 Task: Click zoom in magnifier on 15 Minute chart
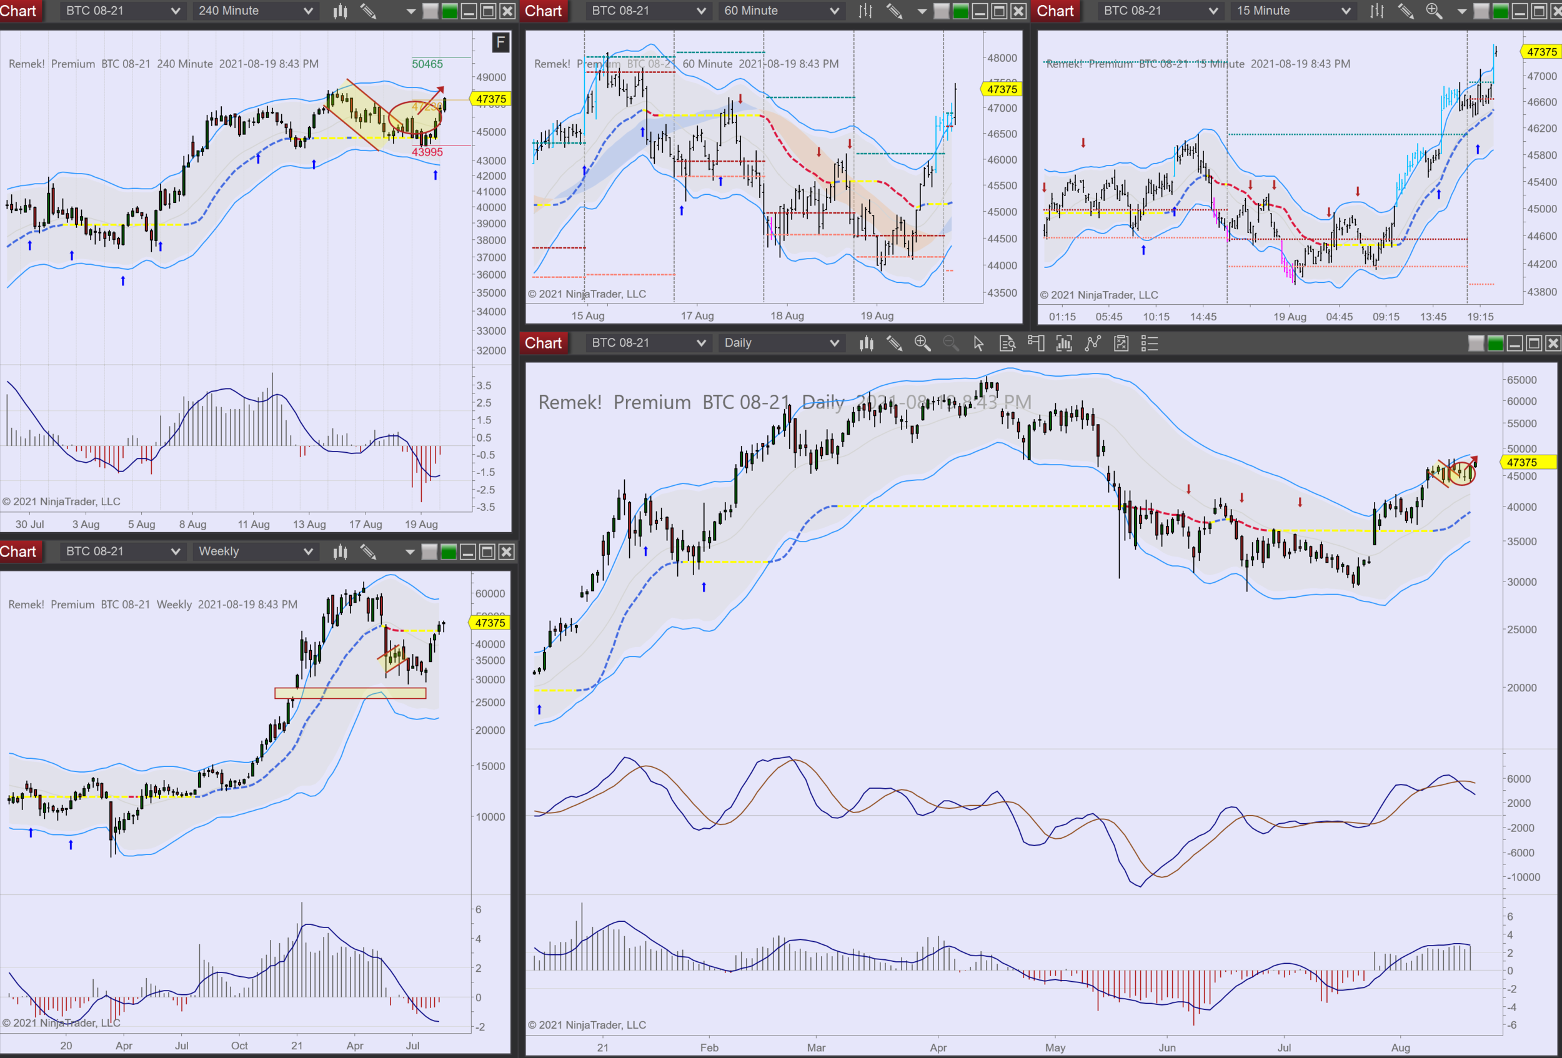coord(1434,11)
